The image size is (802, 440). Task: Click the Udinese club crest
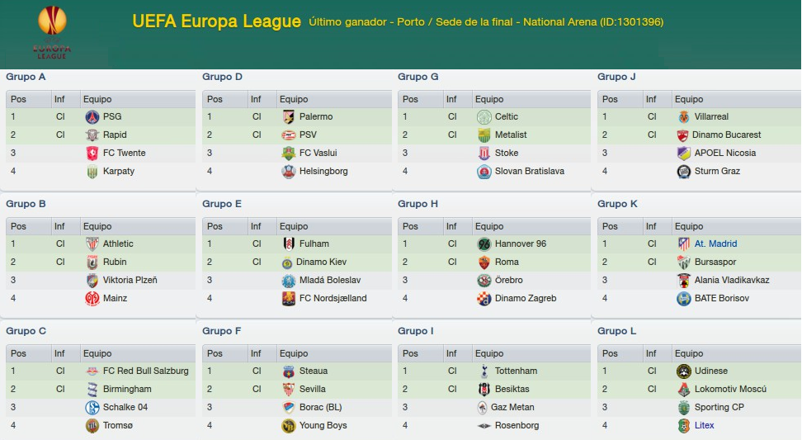pyautogui.click(x=684, y=371)
